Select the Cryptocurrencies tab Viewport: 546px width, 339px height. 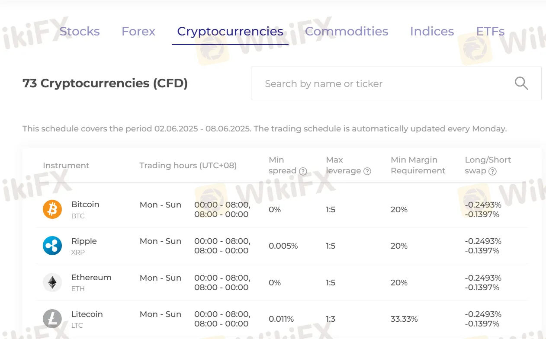[230, 32]
